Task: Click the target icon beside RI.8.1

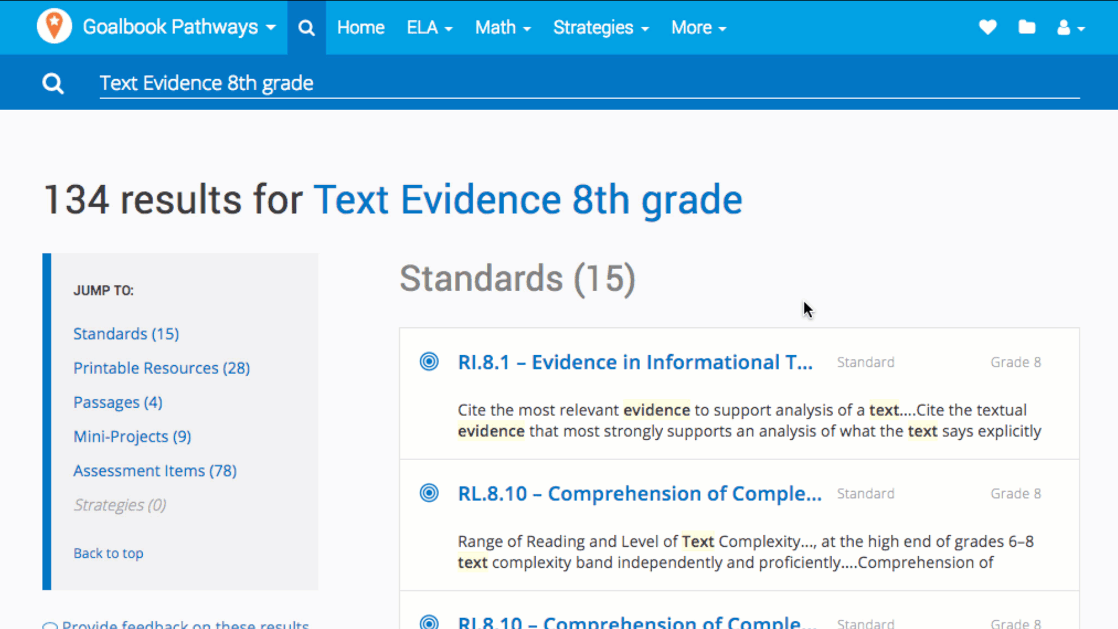Action: (x=429, y=362)
